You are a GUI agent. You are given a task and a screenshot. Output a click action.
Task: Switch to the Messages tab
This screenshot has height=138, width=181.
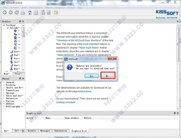click(x=45, y=131)
